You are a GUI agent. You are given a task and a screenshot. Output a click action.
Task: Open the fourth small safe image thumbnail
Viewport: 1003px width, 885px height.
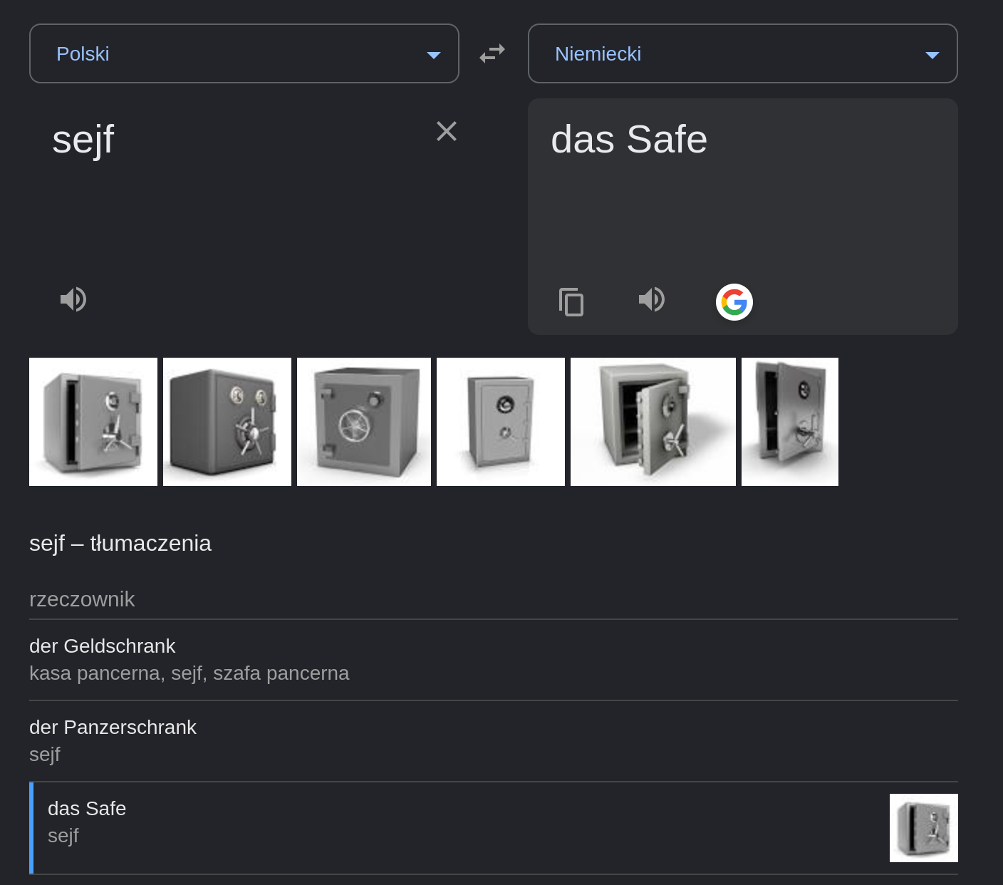pos(501,422)
